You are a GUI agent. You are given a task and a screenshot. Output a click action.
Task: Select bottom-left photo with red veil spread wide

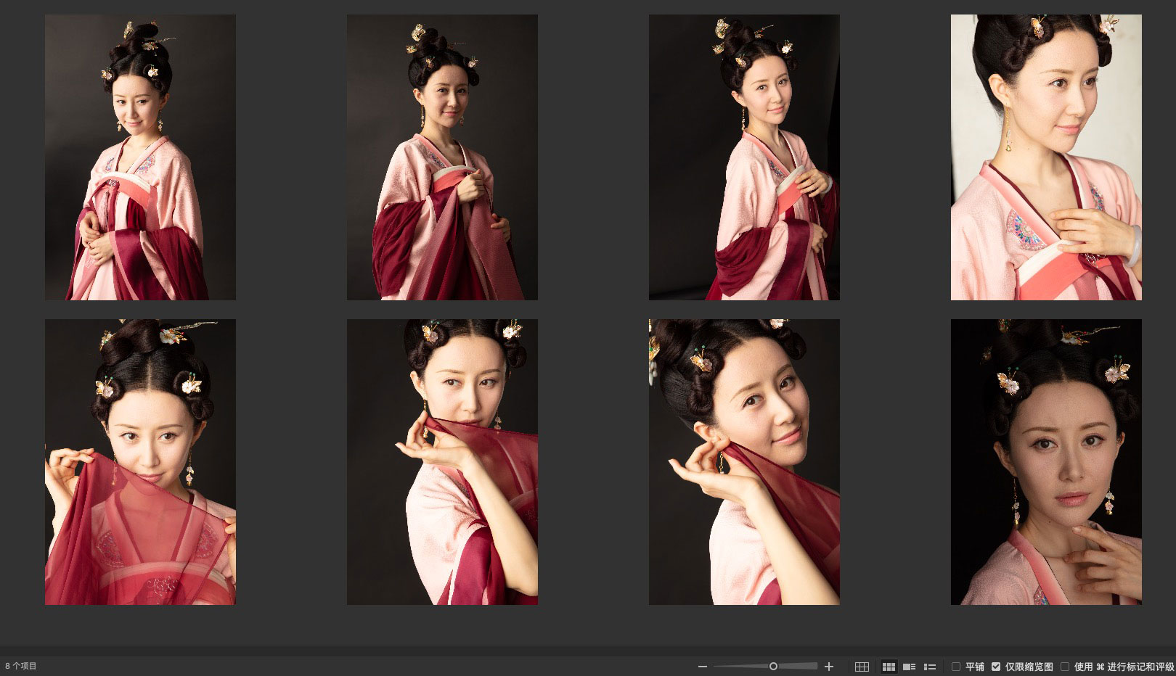(x=140, y=462)
